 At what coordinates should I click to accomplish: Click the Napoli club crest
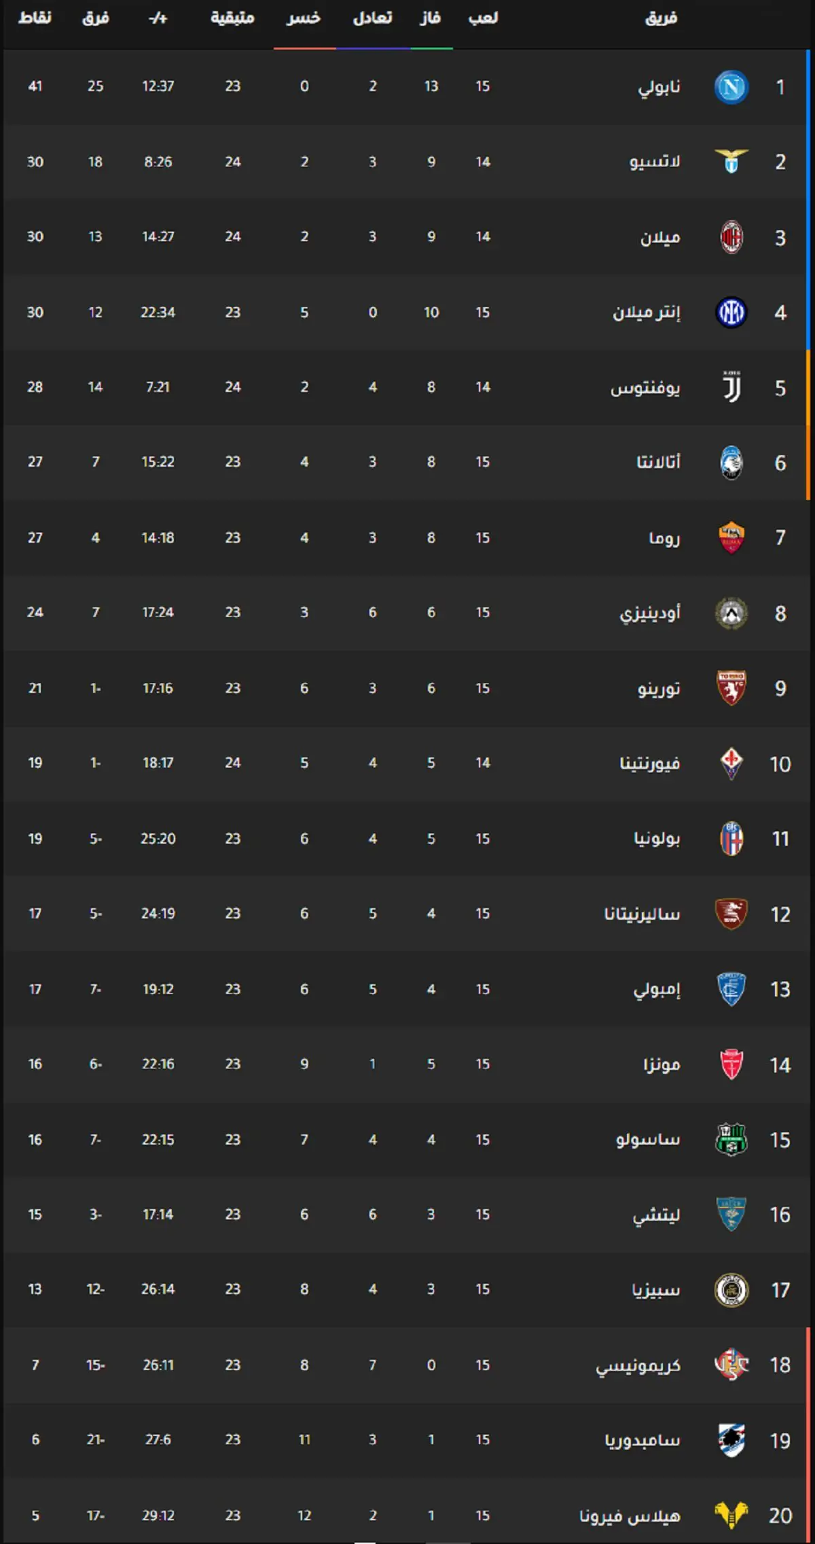(731, 87)
